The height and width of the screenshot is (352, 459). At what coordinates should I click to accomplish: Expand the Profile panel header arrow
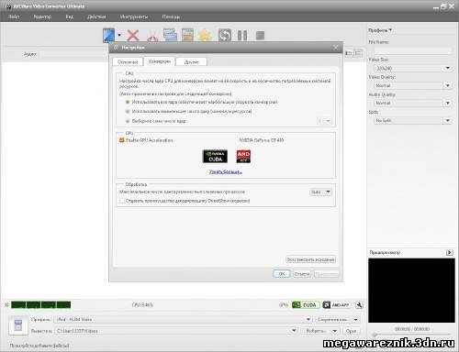click(x=390, y=30)
